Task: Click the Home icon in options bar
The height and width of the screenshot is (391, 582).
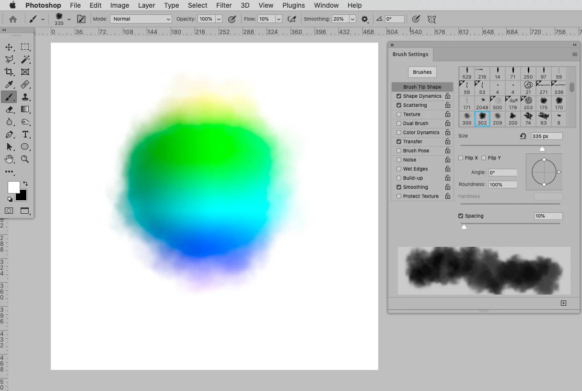Action: 13,19
